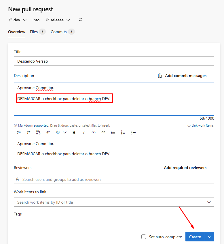The width and height of the screenshot is (224, 244).
Task: Expand the text format options chevron
Action: pos(65,133)
